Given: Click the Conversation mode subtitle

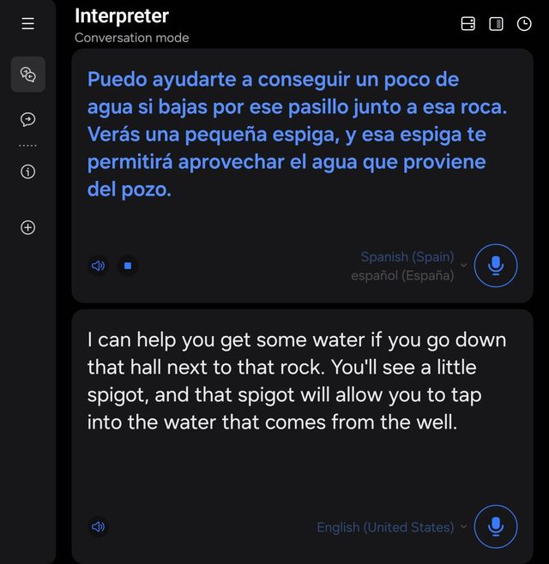Looking at the screenshot, I should [x=131, y=38].
